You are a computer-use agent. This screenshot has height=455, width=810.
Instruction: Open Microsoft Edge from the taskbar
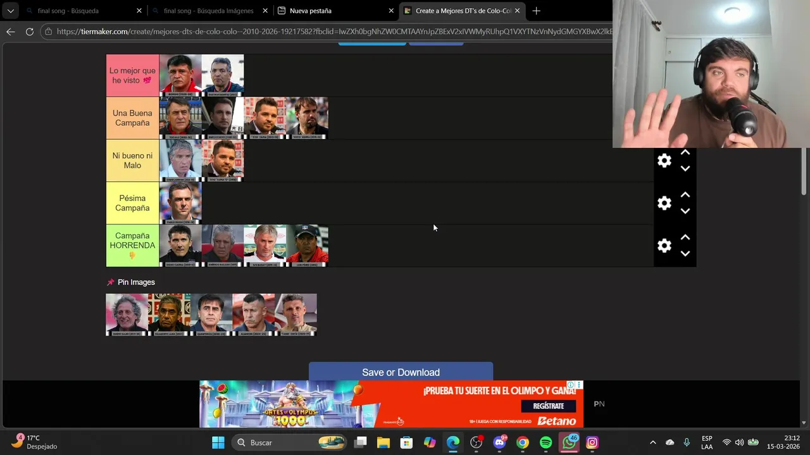[x=453, y=442]
